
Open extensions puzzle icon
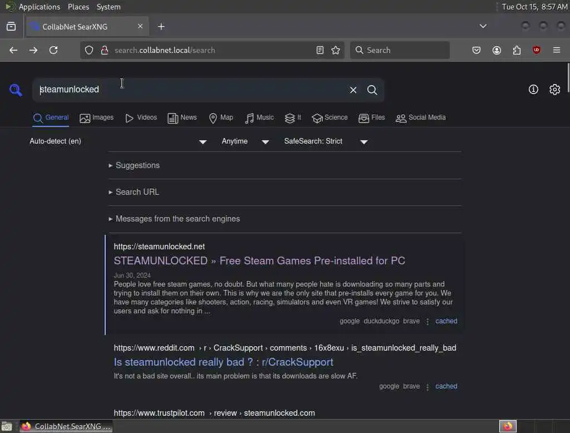pos(517,50)
